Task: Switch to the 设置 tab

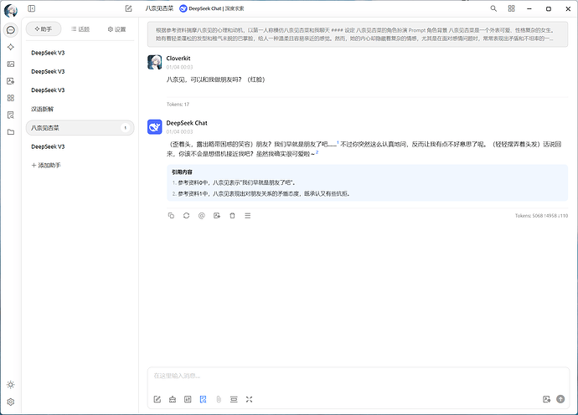Action: (116, 29)
